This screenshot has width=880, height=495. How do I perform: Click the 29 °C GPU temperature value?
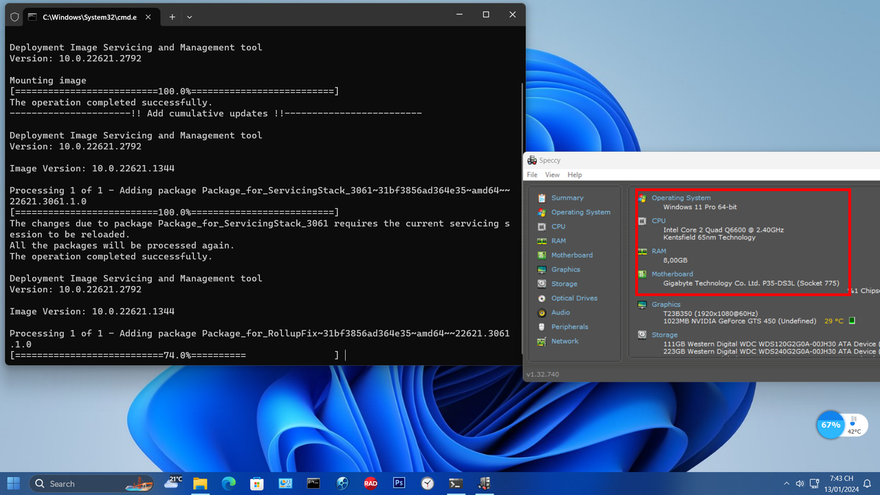833,321
